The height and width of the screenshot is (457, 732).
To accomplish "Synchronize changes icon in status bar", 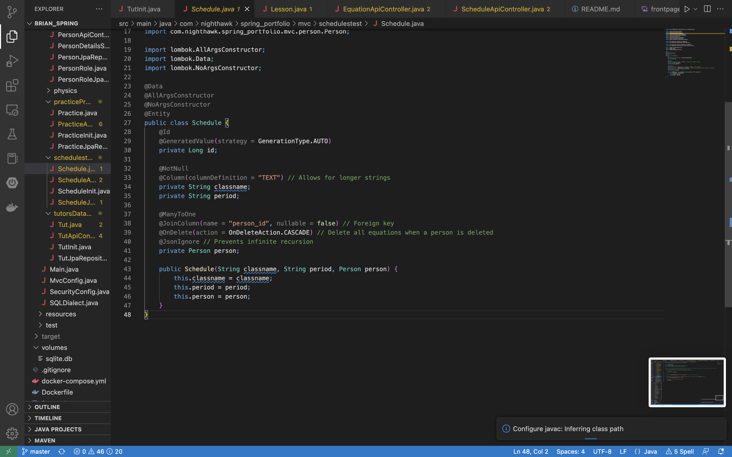I will 62,451.
